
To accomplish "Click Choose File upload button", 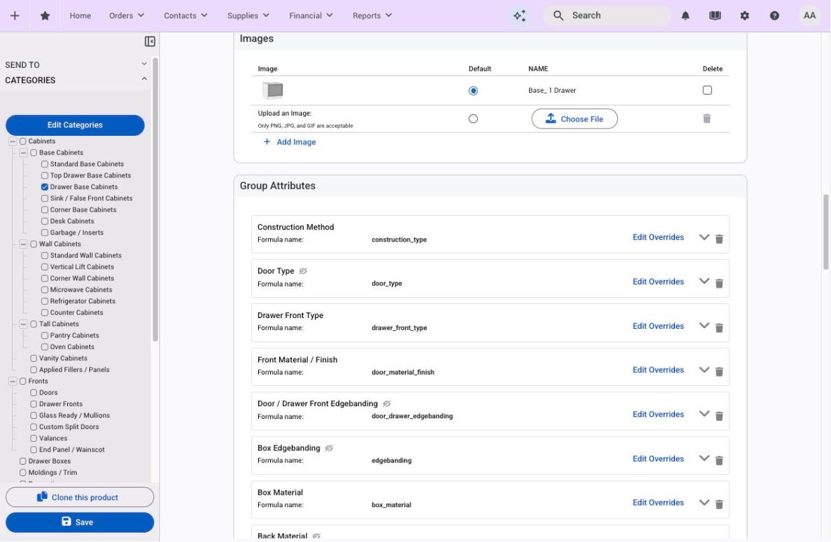I will (x=574, y=119).
